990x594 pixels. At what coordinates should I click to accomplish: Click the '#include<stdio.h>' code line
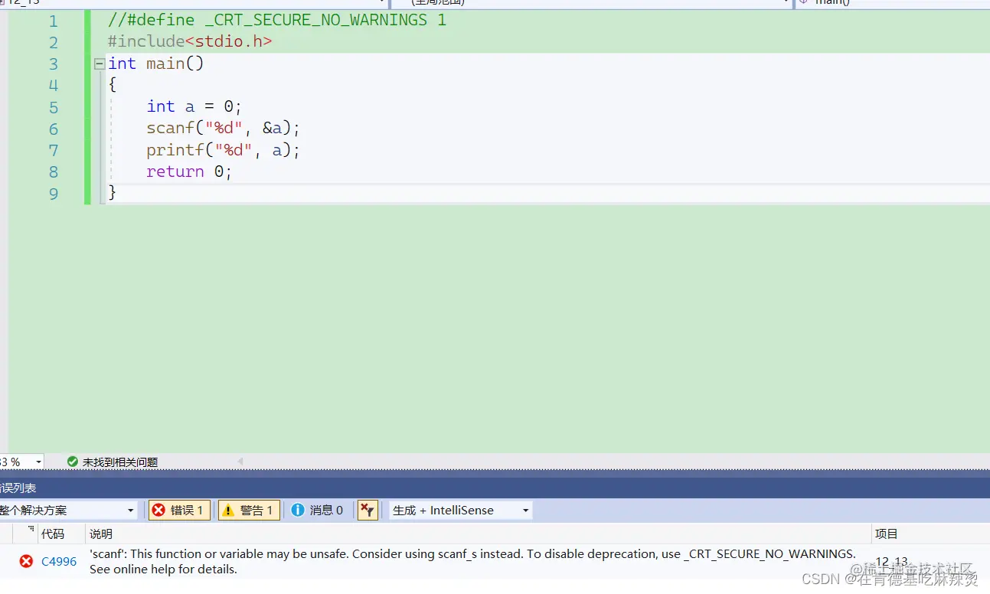point(190,41)
